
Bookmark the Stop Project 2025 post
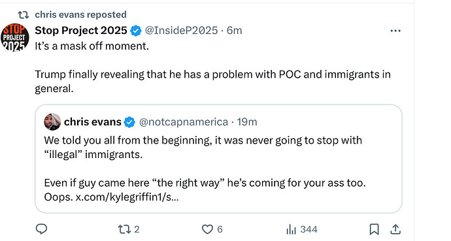(374, 229)
